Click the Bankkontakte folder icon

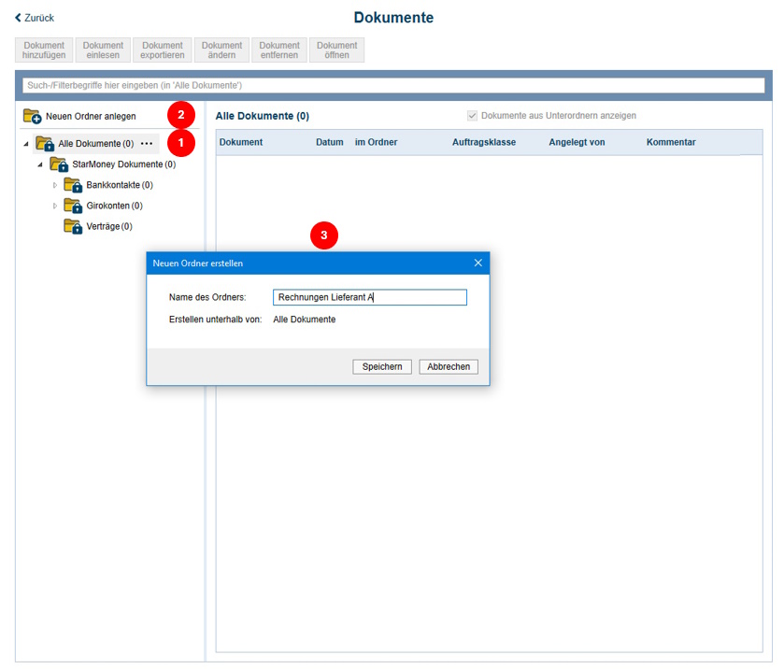[x=73, y=185]
